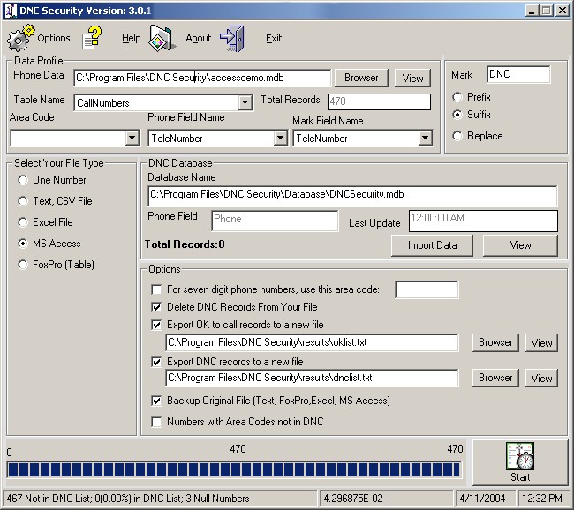Click the 'Total Records:0' label
Image resolution: width=574 pixels, height=510 pixels.
185,244
